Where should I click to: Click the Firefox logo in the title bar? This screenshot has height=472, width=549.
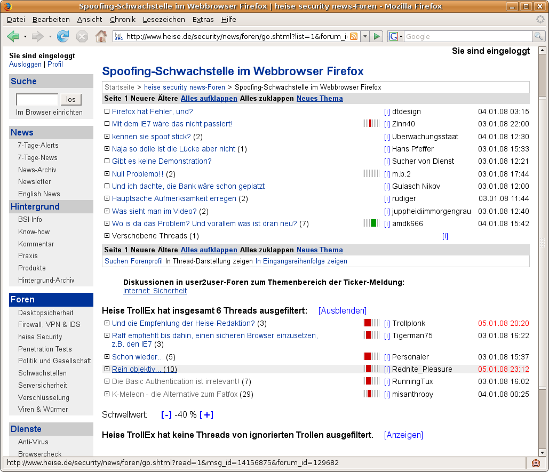(7, 6)
